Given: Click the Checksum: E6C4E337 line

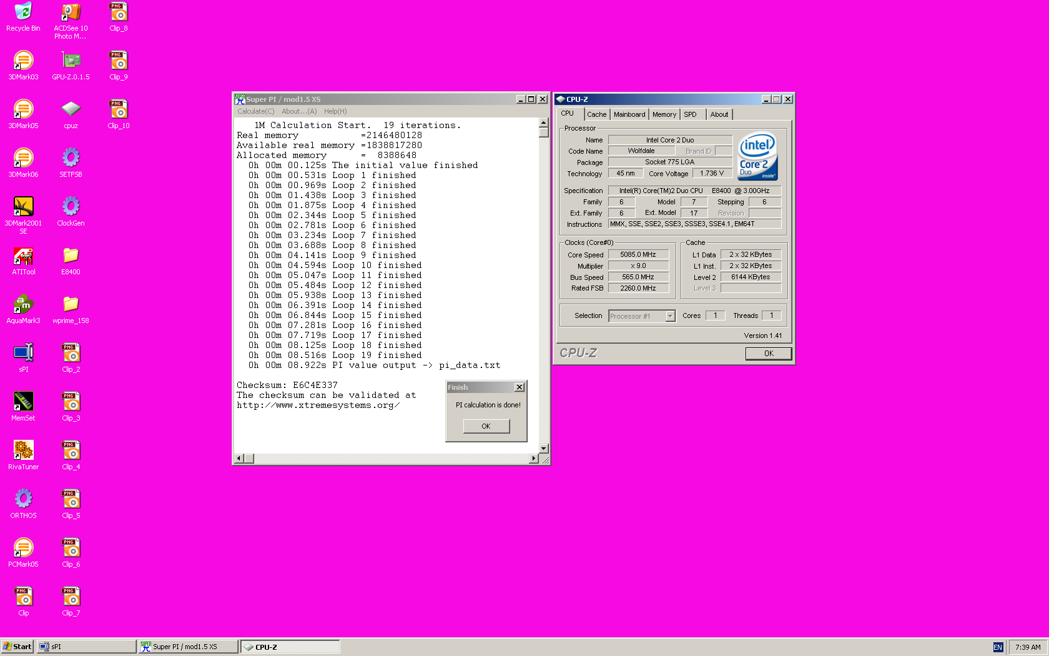Looking at the screenshot, I should point(287,385).
